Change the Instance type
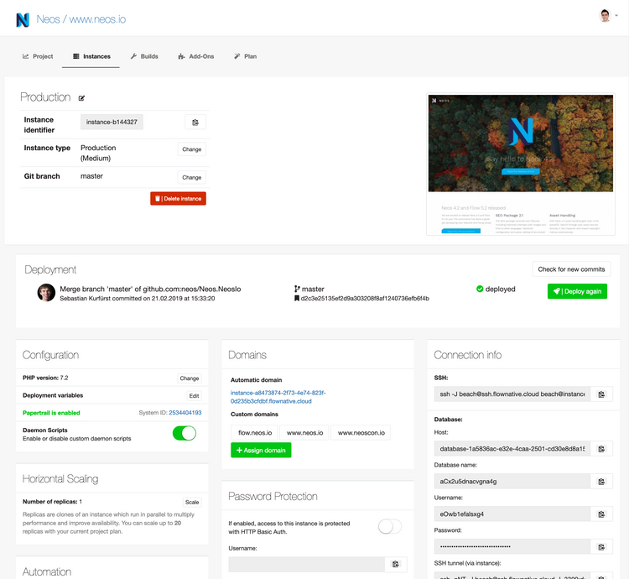This screenshot has width=629, height=579. pyautogui.click(x=192, y=149)
